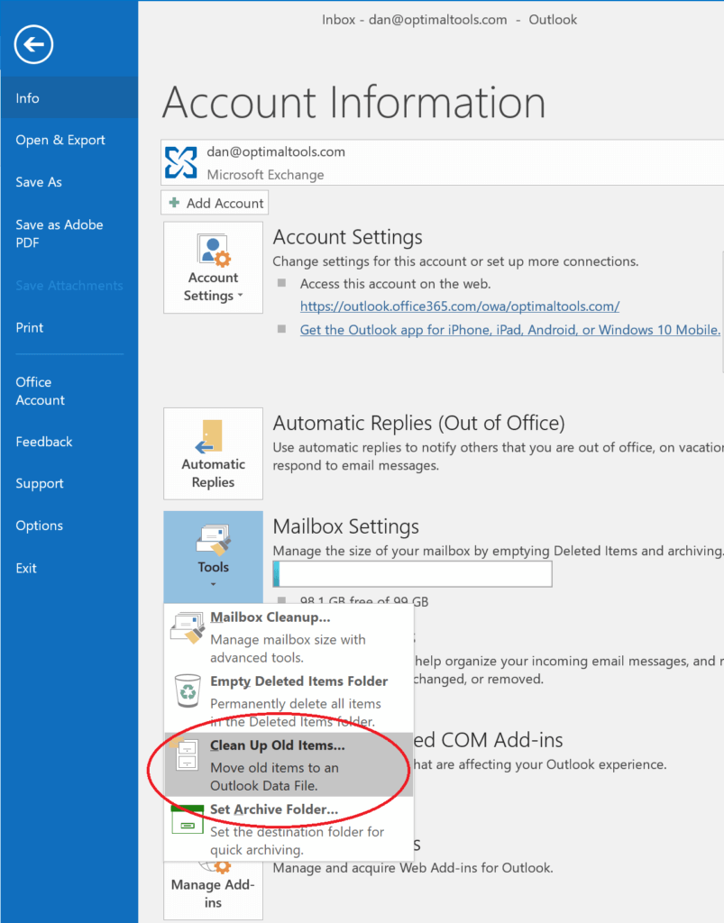Image resolution: width=724 pixels, height=923 pixels.
Task: Open the Info tab in sidebar
Action: coord(69,98)
